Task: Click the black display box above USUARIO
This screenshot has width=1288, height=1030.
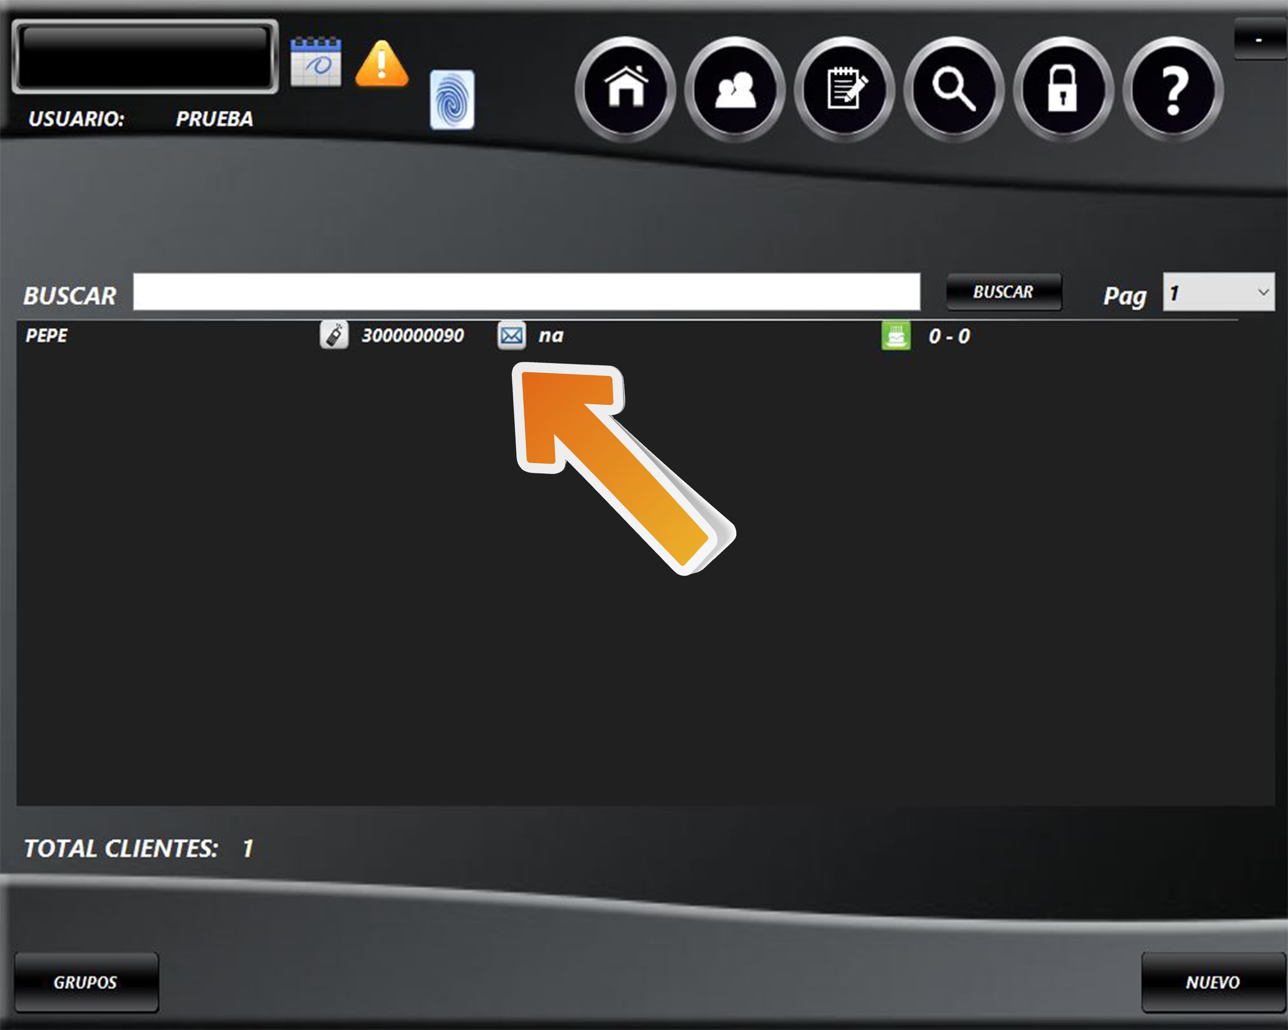Action: [x=145, y=57]
